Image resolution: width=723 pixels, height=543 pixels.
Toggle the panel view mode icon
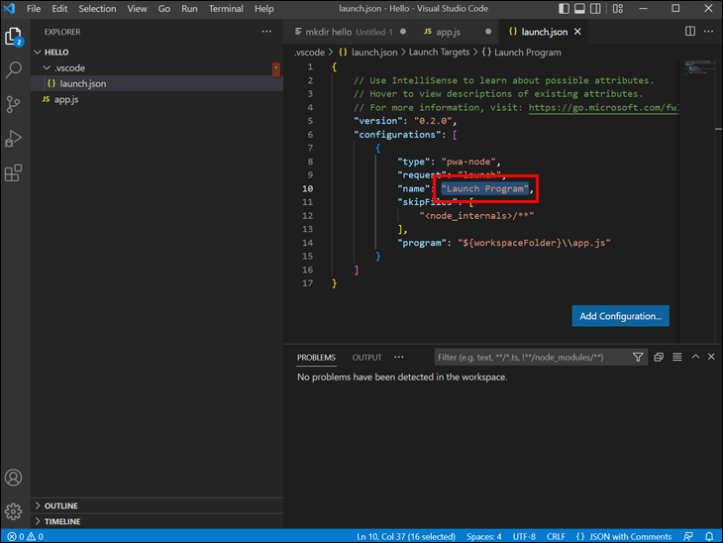click(677, 357)
